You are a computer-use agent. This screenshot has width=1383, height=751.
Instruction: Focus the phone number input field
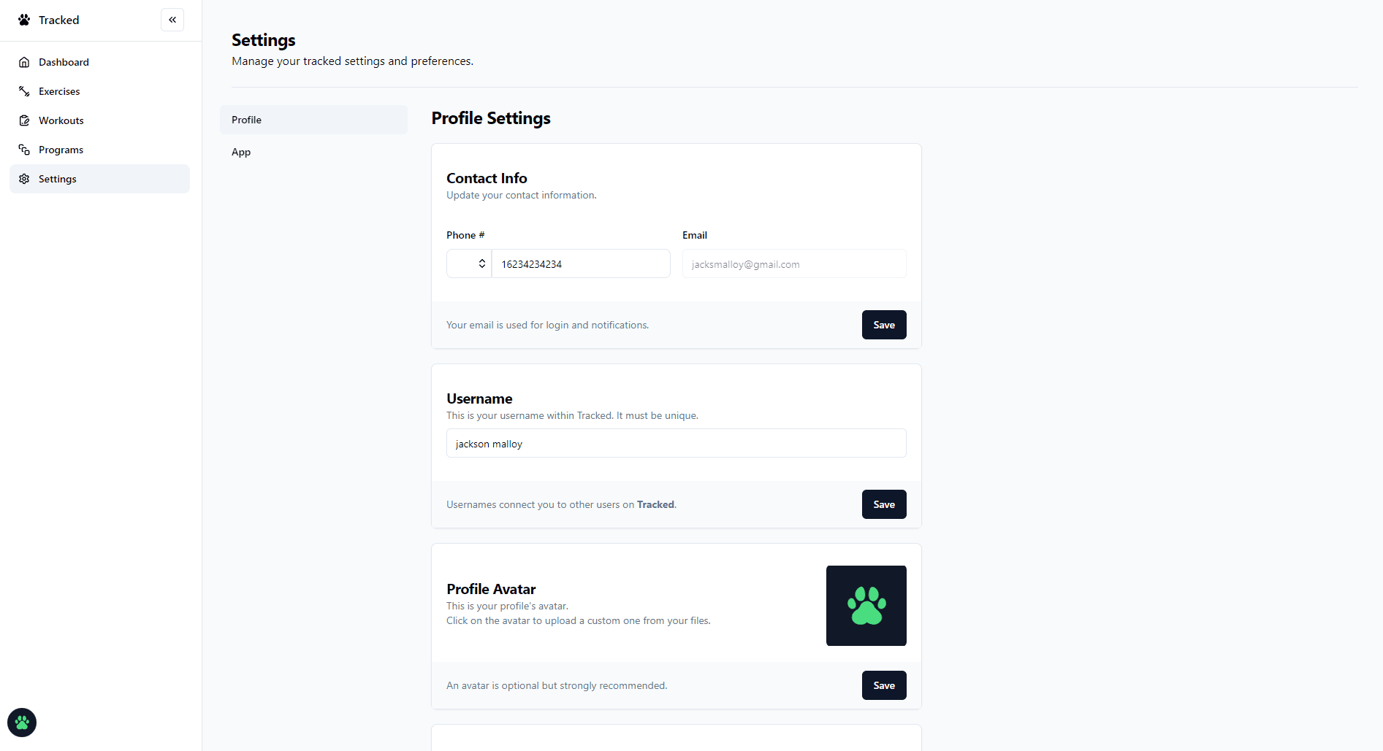coord(581,263)
